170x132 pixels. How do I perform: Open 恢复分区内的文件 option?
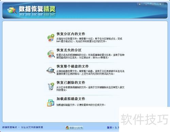click(71, 34)
